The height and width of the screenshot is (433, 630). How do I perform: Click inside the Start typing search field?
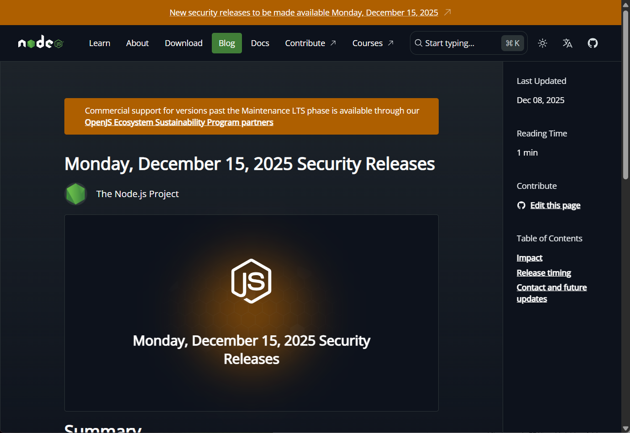457,43
